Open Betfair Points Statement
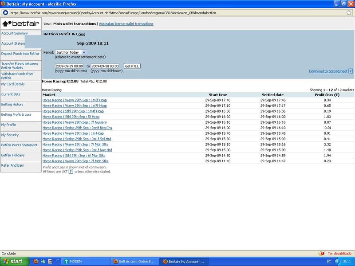Image resolution: width=355 pixels, height=266 pixels. pos(19,145)
